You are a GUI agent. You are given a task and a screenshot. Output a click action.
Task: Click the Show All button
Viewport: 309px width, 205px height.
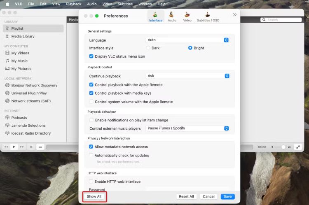(x=94, y=196)
